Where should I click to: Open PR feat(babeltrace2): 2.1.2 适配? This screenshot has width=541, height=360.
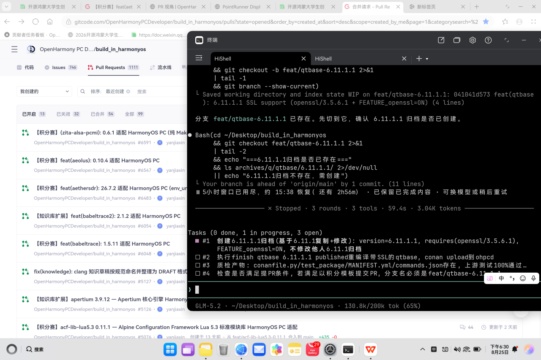(x=107, y=216)
